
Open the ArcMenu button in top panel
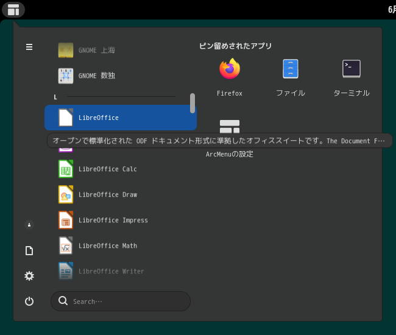13,10
